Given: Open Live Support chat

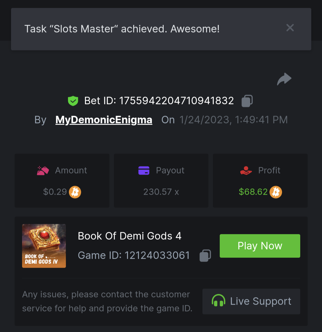Looking at the screenshot, I should (x=251, y=301).
